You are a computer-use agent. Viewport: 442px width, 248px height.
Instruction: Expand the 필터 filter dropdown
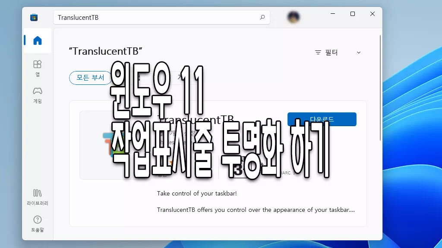(x=338, y=53)
